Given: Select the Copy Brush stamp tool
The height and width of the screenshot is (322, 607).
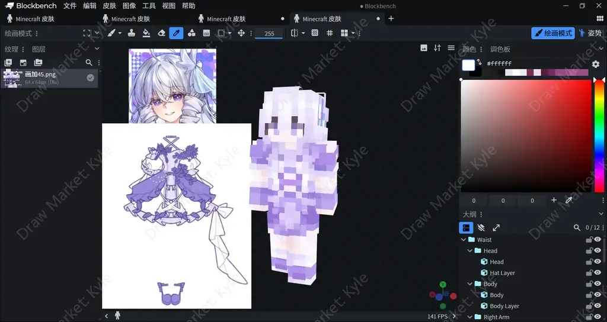Looking at the screenshot, I should tap(131, 33).
